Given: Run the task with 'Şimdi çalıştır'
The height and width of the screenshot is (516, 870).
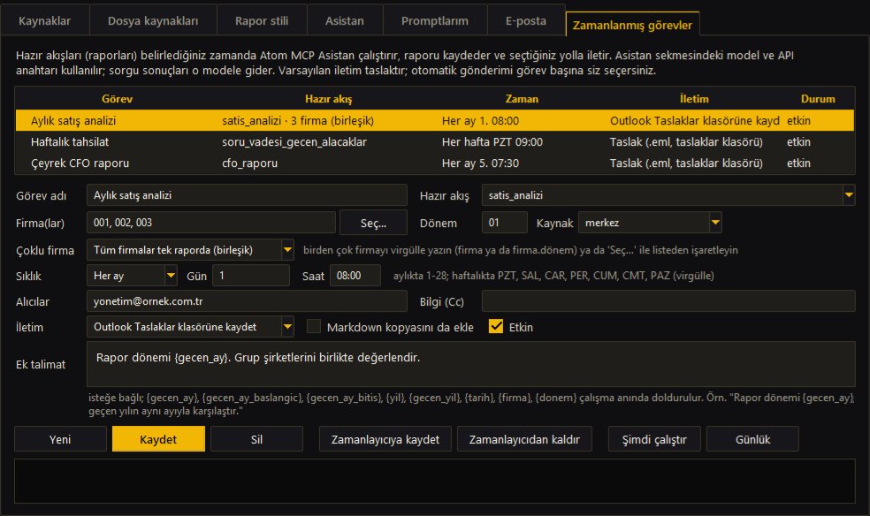Looking at the screenshot, I should pos(654,439).
